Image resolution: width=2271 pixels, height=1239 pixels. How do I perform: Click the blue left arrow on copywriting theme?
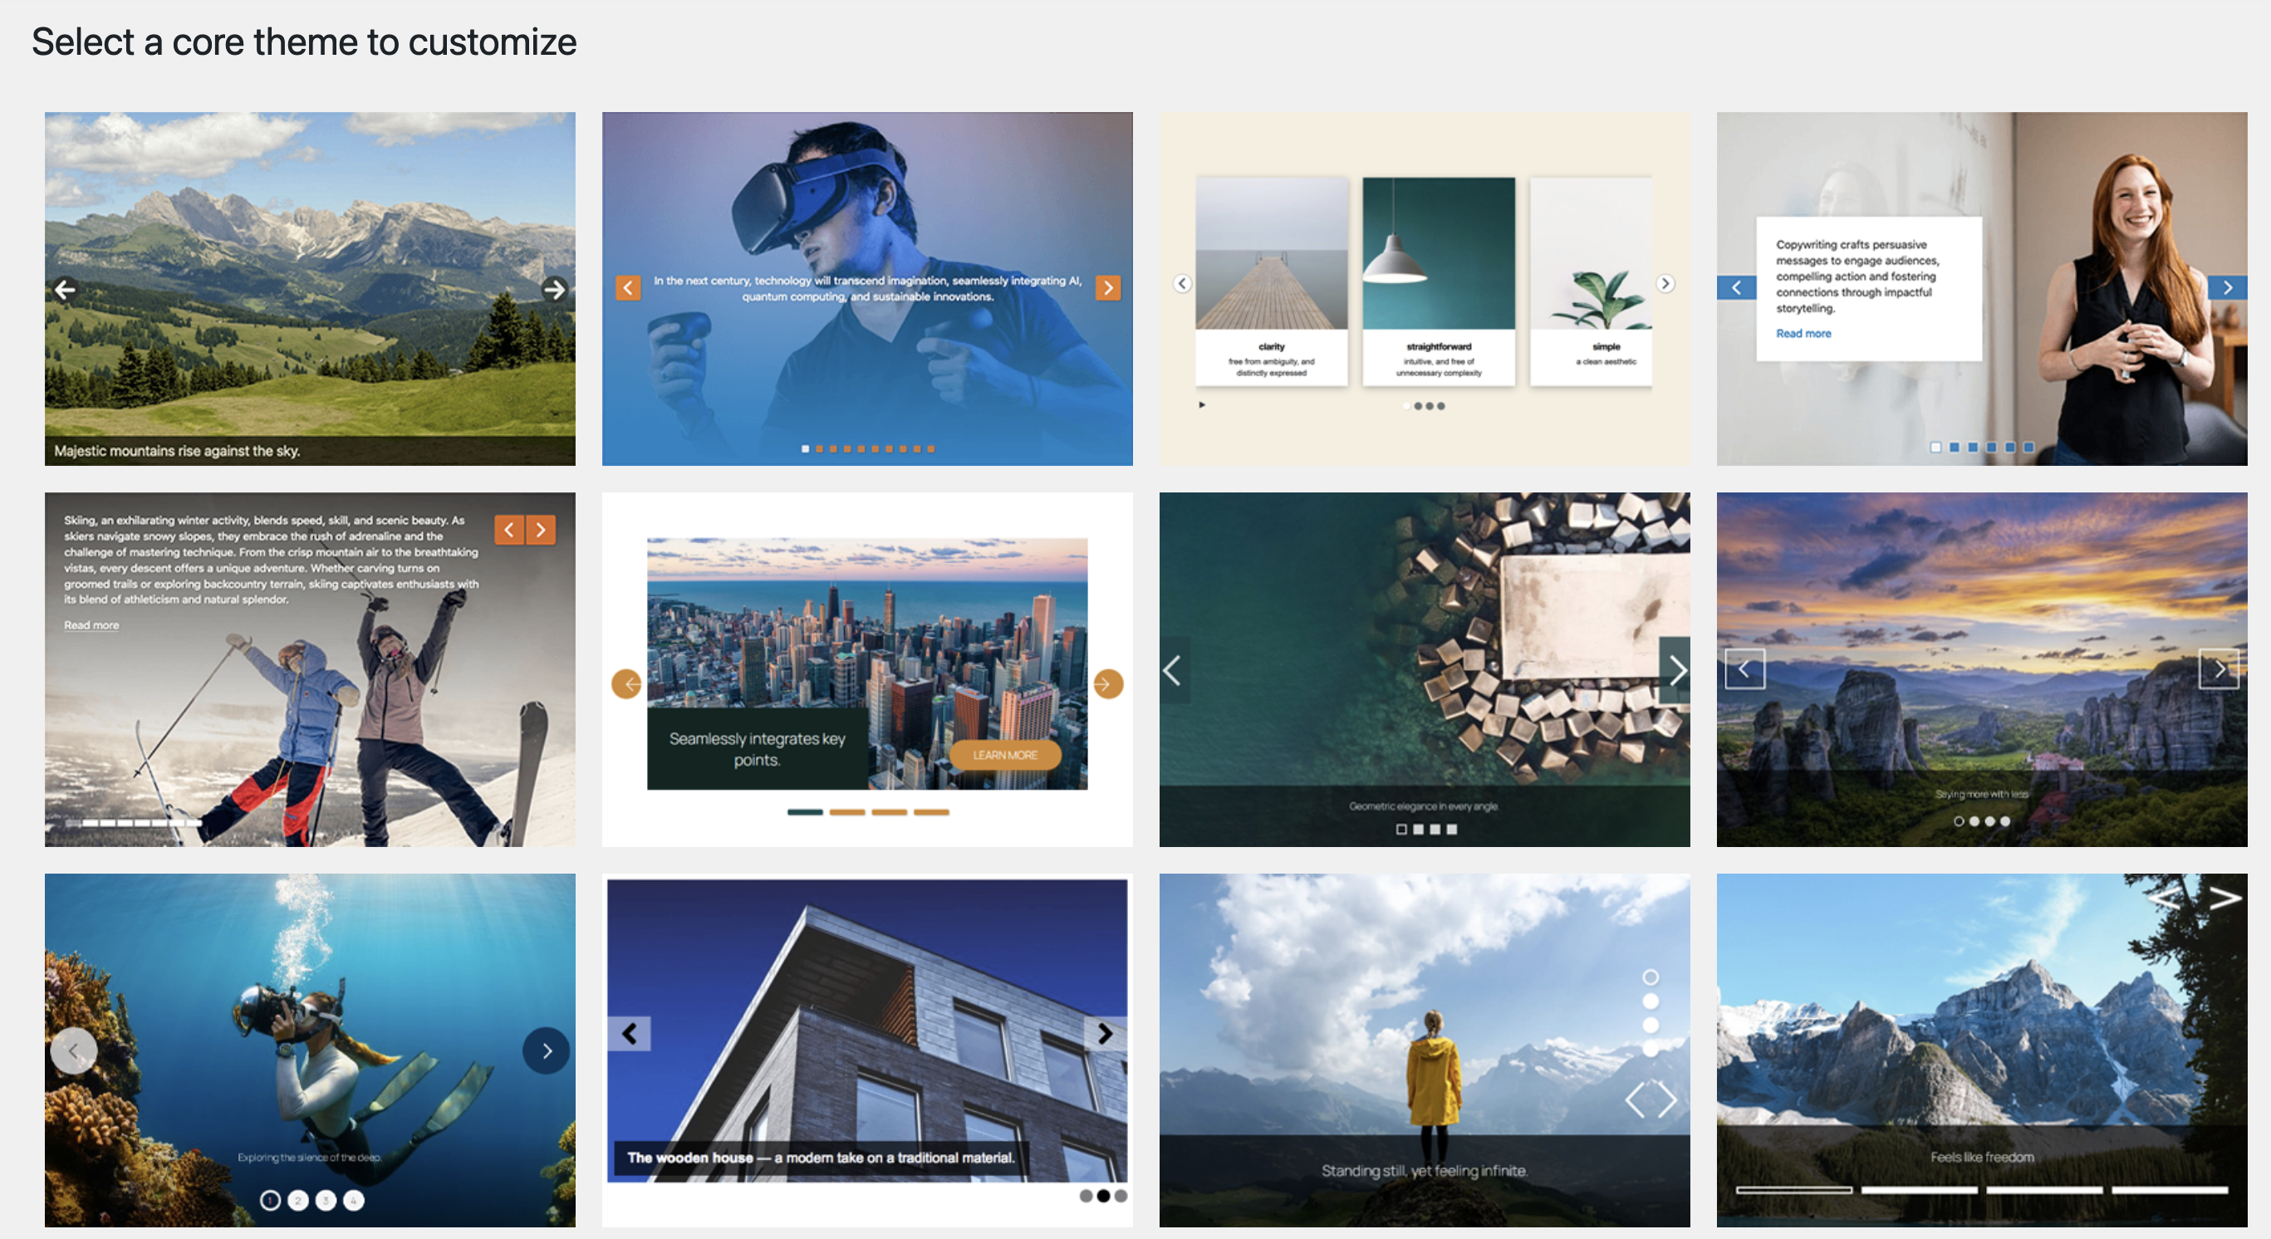click(1736, 287)
